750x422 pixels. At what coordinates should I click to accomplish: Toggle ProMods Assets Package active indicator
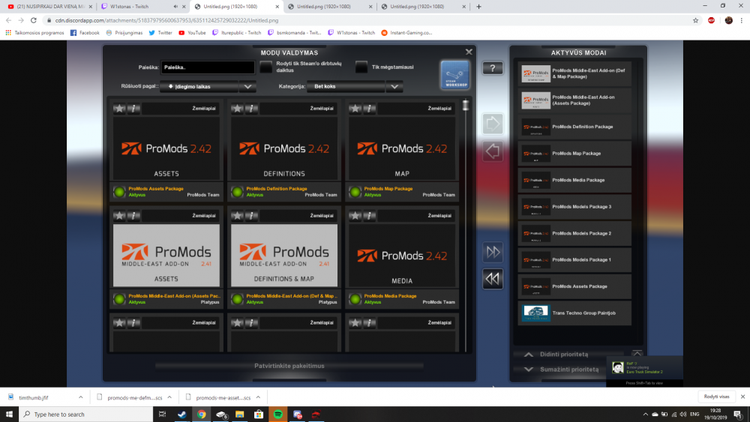pos(119,192)
